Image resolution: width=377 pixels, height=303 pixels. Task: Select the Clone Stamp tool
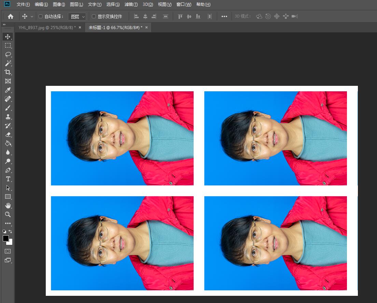click(x=8, y=117)
